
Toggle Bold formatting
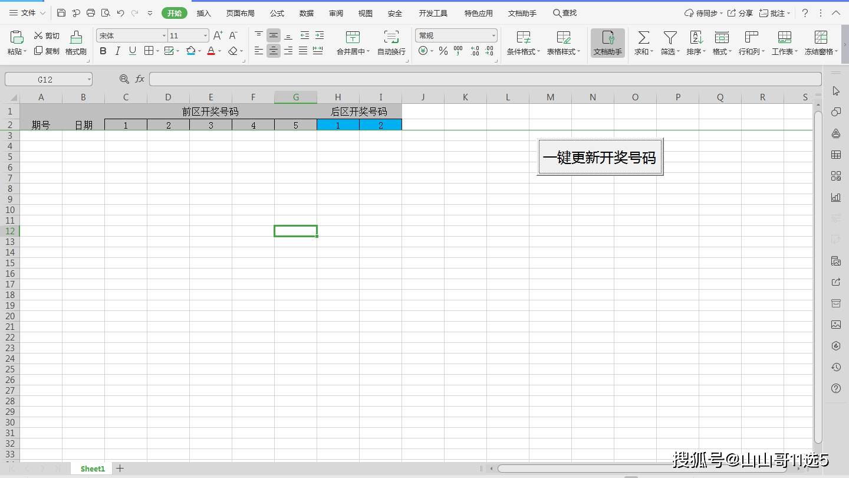(103, 51)
